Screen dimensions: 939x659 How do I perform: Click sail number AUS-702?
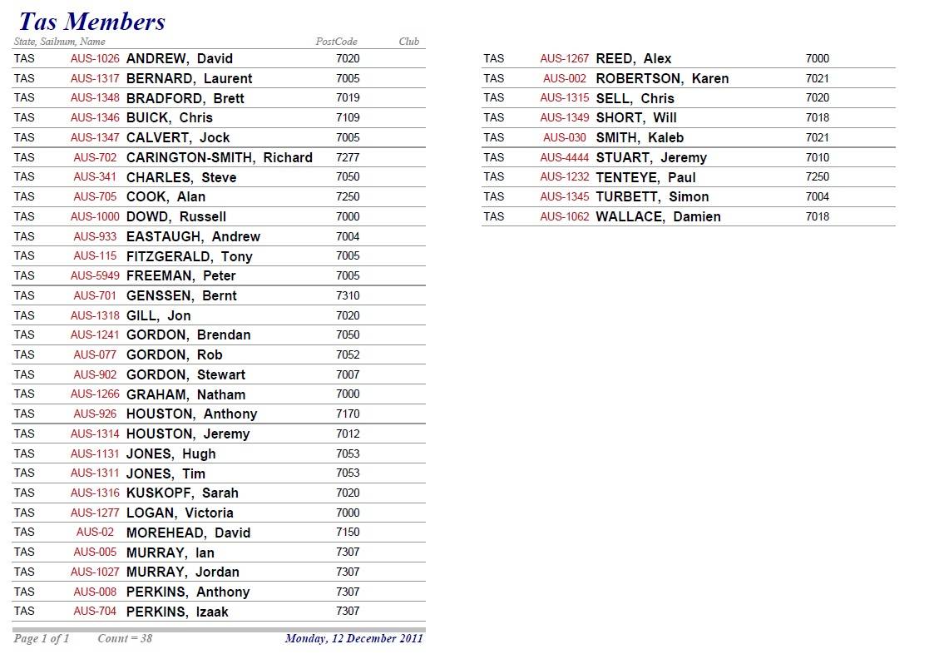pyautogui.click(x=95, y=157)
